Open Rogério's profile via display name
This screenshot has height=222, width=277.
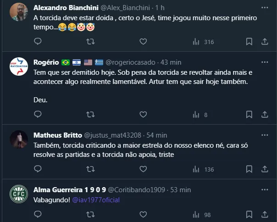click(x=44, y=62)
